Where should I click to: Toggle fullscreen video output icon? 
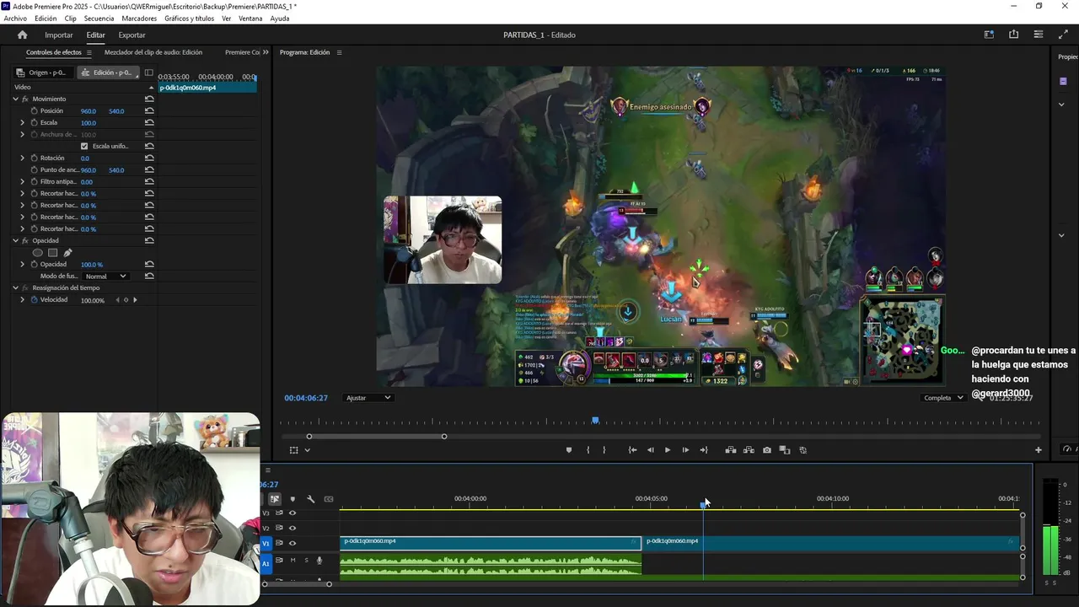click(1063, 35)
